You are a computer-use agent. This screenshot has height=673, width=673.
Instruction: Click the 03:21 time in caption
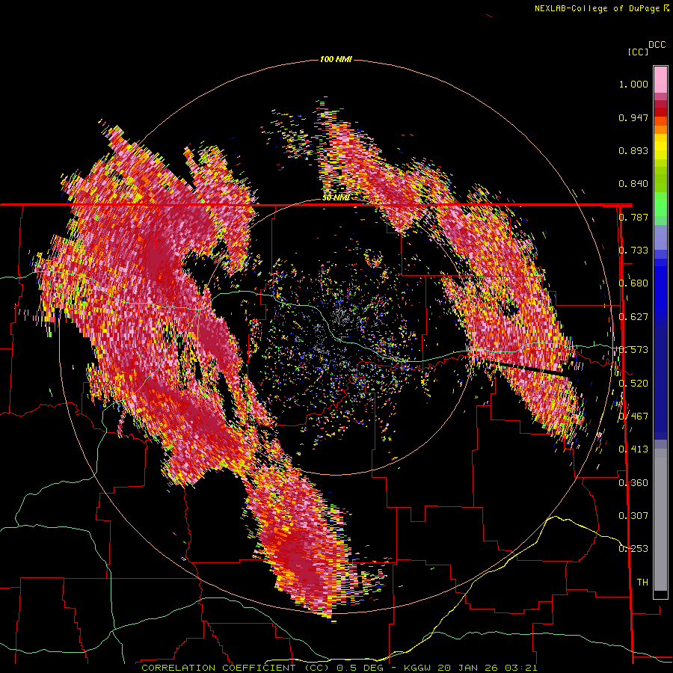(x=521, y=668)
